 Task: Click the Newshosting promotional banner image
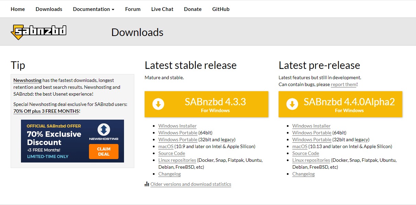click(x=72, y=141)
